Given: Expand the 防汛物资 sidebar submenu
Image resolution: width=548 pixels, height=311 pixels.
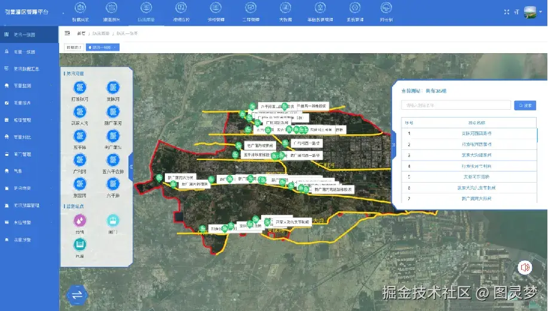Looking at the screenshot, I should [29, 188].
